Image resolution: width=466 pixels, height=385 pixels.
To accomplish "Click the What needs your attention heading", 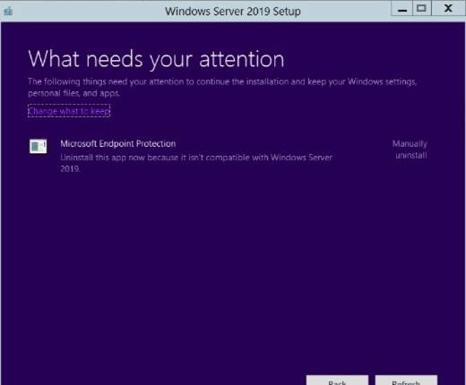I will 156,59.
